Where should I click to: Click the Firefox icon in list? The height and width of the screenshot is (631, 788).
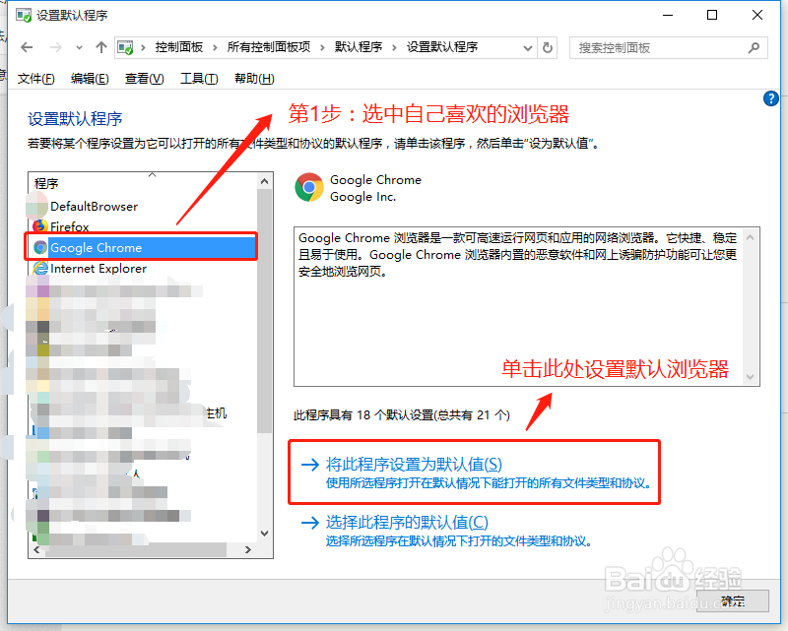(39, 226)
